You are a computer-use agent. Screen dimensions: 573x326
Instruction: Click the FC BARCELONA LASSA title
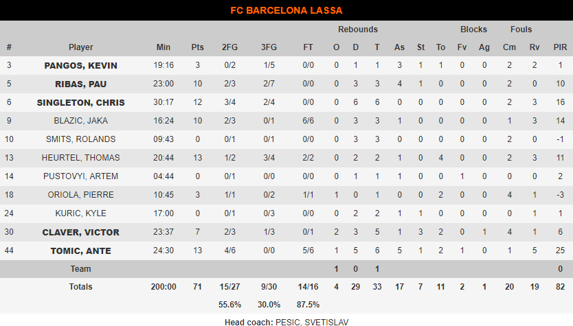pos(286,10)
